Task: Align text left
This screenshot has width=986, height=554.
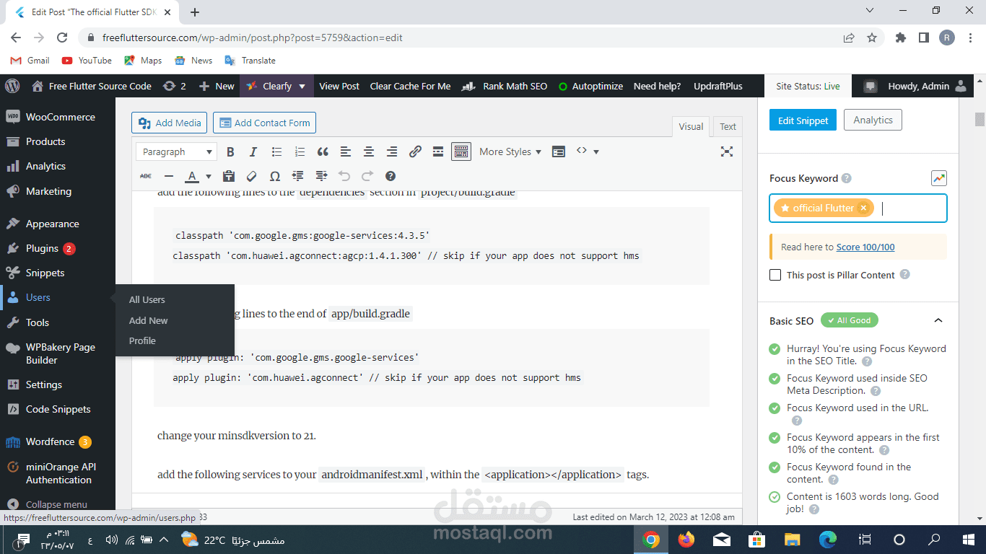Action: (x=346, y=151)
